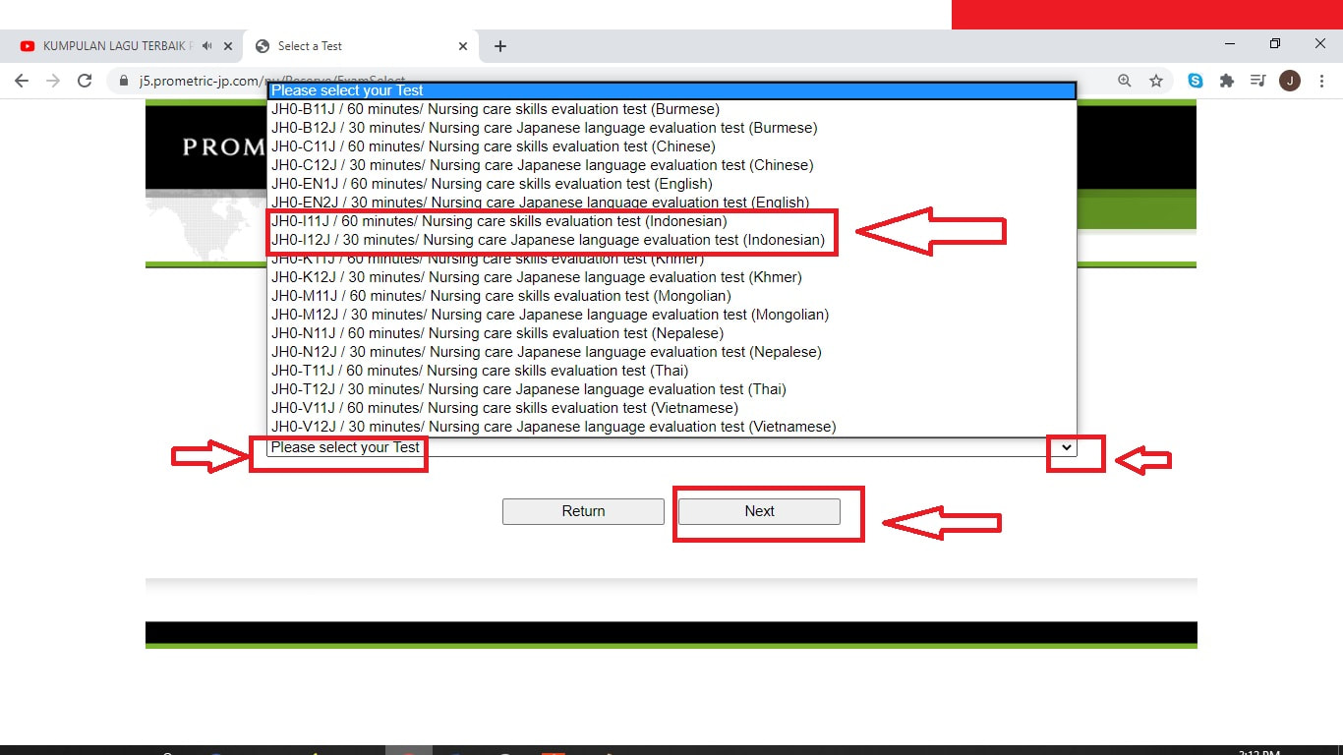Click the site lock icon in address bar

pyautogui.click(x=124, y=81)
